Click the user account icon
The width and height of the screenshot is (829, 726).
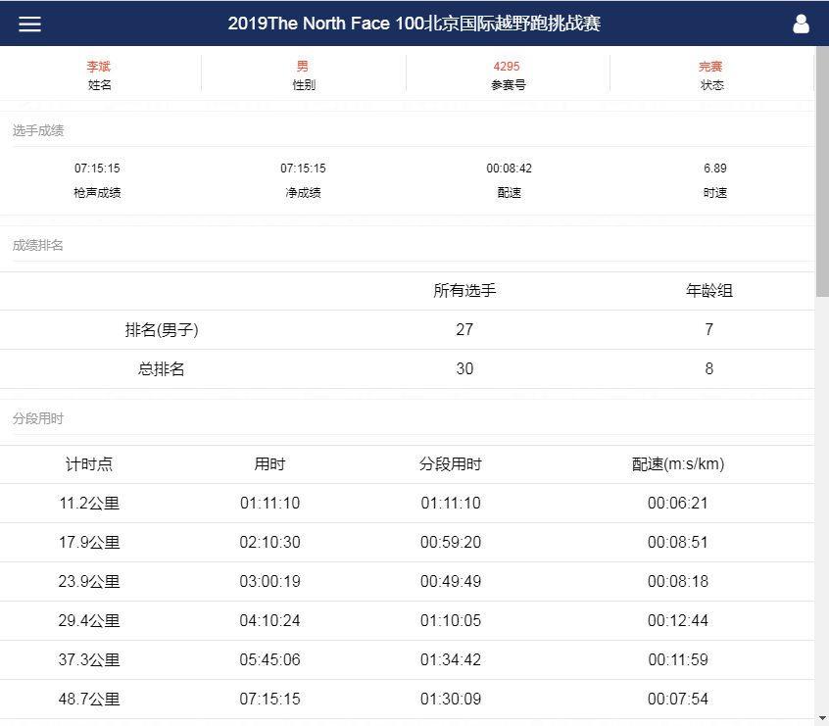(x=802, y=24)
